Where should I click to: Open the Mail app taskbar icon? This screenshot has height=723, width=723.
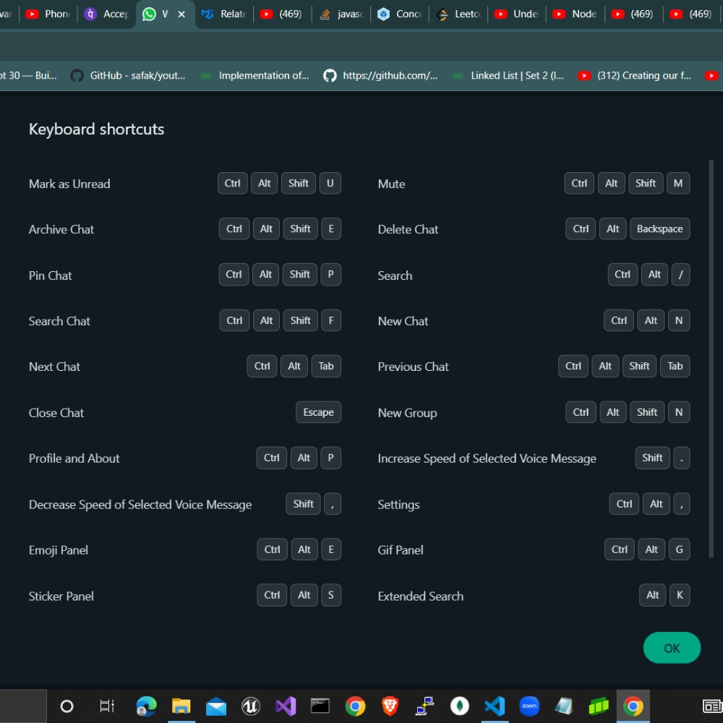(x=216, y=706)
